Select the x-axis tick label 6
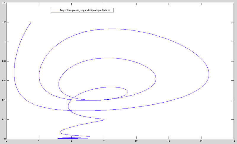Image resolution: width=237 pixels, height=144 pixels. [71, 141]
